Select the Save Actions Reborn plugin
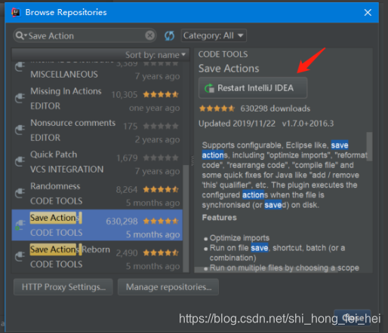The height and width of the screenshot is (333, 388). (x=97, y=257)
